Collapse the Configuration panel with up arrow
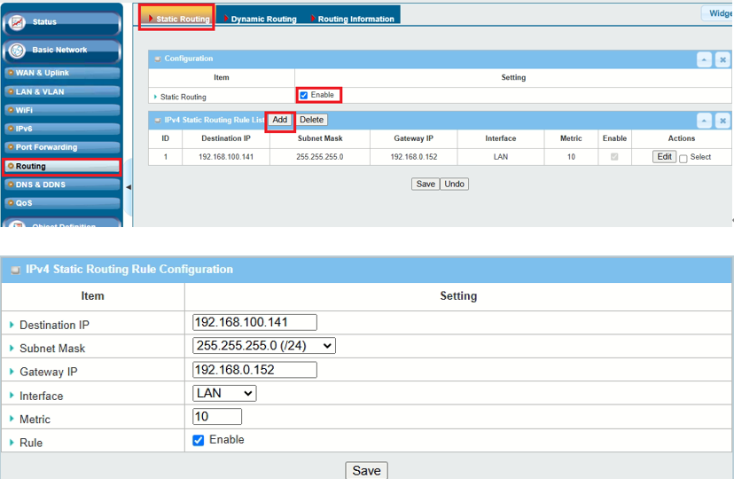The image size is (734, 479). (704, 59)
